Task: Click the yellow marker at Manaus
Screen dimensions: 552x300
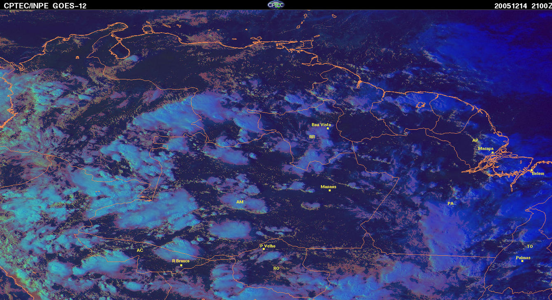Action: point(330,190)
